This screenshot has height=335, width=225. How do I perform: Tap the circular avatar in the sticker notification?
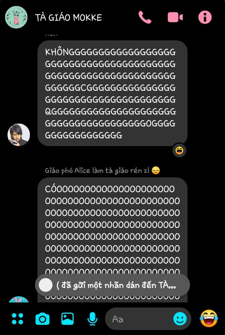(x=46, y=285)
